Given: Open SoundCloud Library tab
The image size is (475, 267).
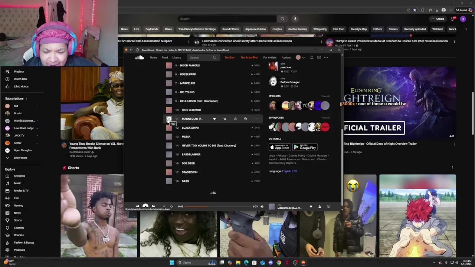Looking at the screenshot, I should [177, 57].
